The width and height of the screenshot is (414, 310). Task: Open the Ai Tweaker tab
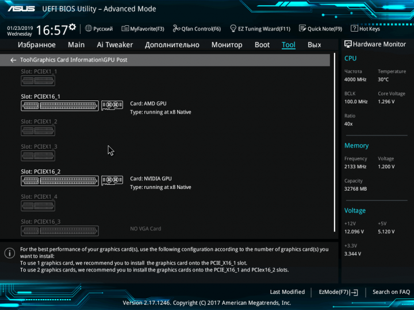click(115, 45)
